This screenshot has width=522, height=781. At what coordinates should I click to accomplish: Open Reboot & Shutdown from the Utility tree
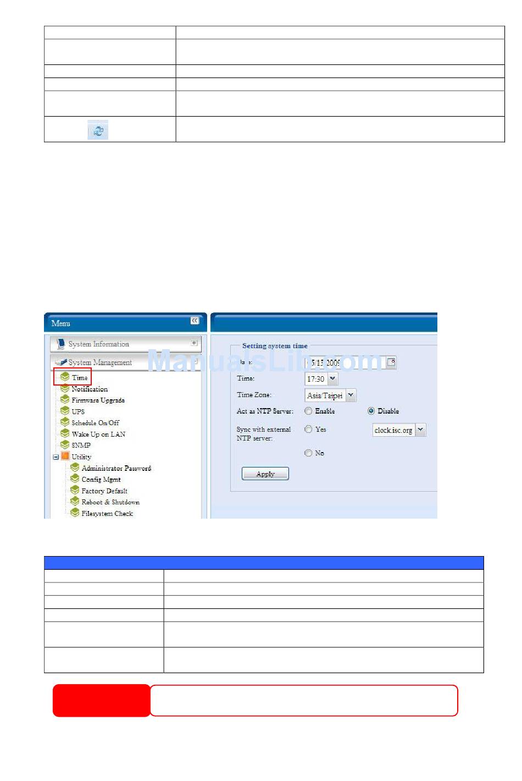[110, 502]
